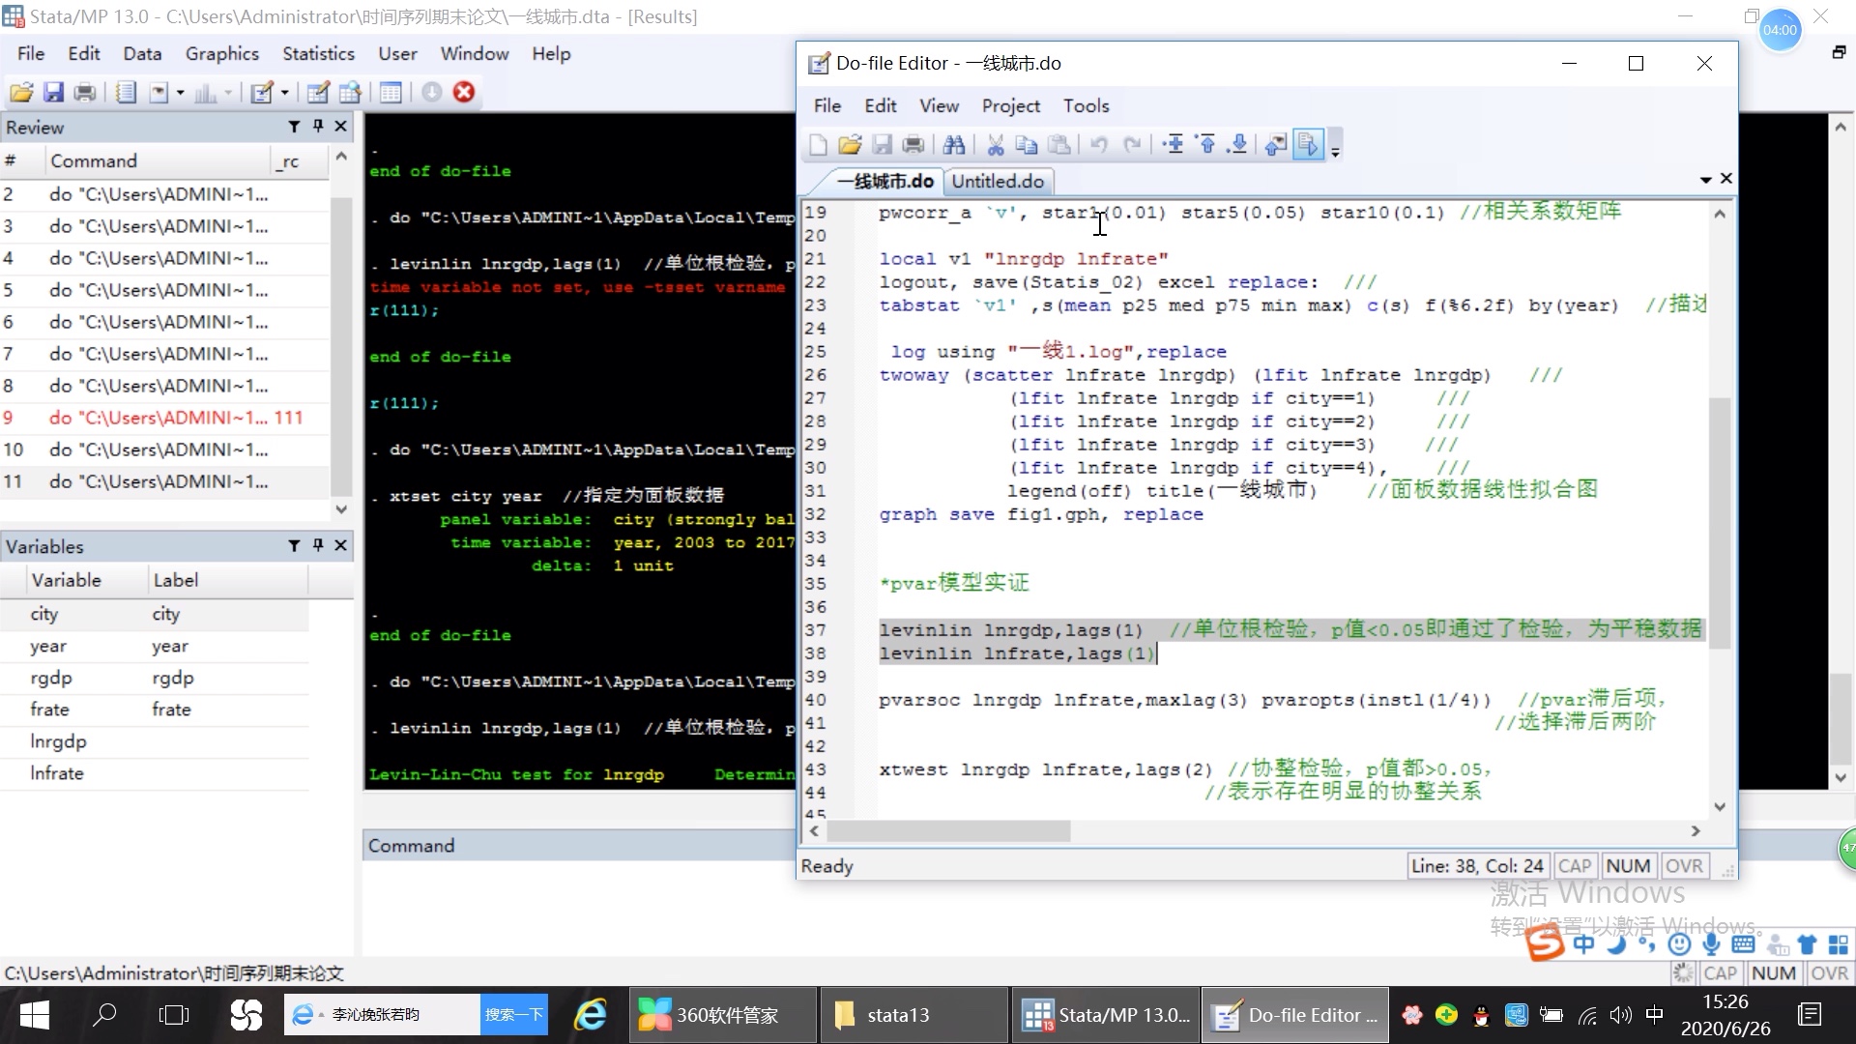Toggle the filter in the Variables panel

294,546
